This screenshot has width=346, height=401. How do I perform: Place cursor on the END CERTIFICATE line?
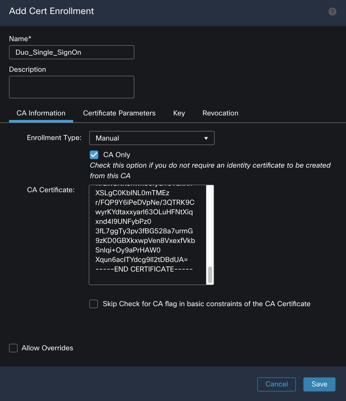coord(144,269)
